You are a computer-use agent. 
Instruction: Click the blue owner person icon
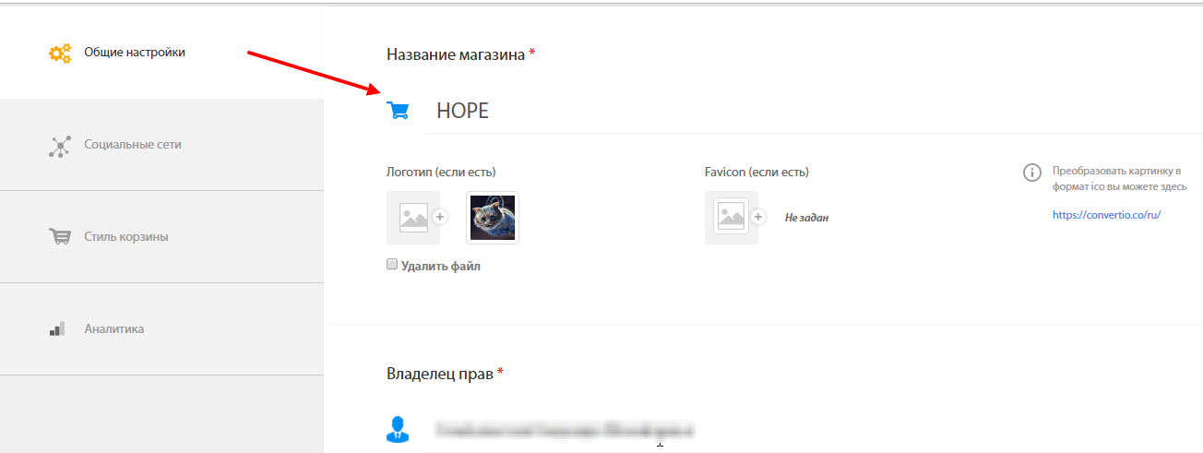(398, 429)
